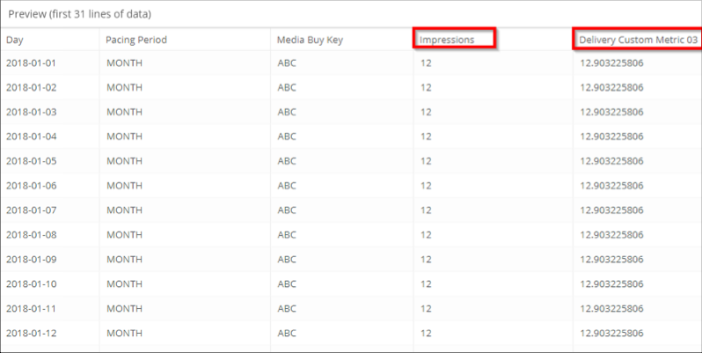Click ABC in the 2018-01-08 row
This screenshot has width=702, height=353.
click(x=287, y=235)
